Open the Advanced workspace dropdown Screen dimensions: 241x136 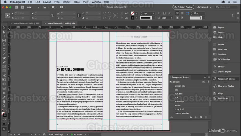[x=204, y=7]
